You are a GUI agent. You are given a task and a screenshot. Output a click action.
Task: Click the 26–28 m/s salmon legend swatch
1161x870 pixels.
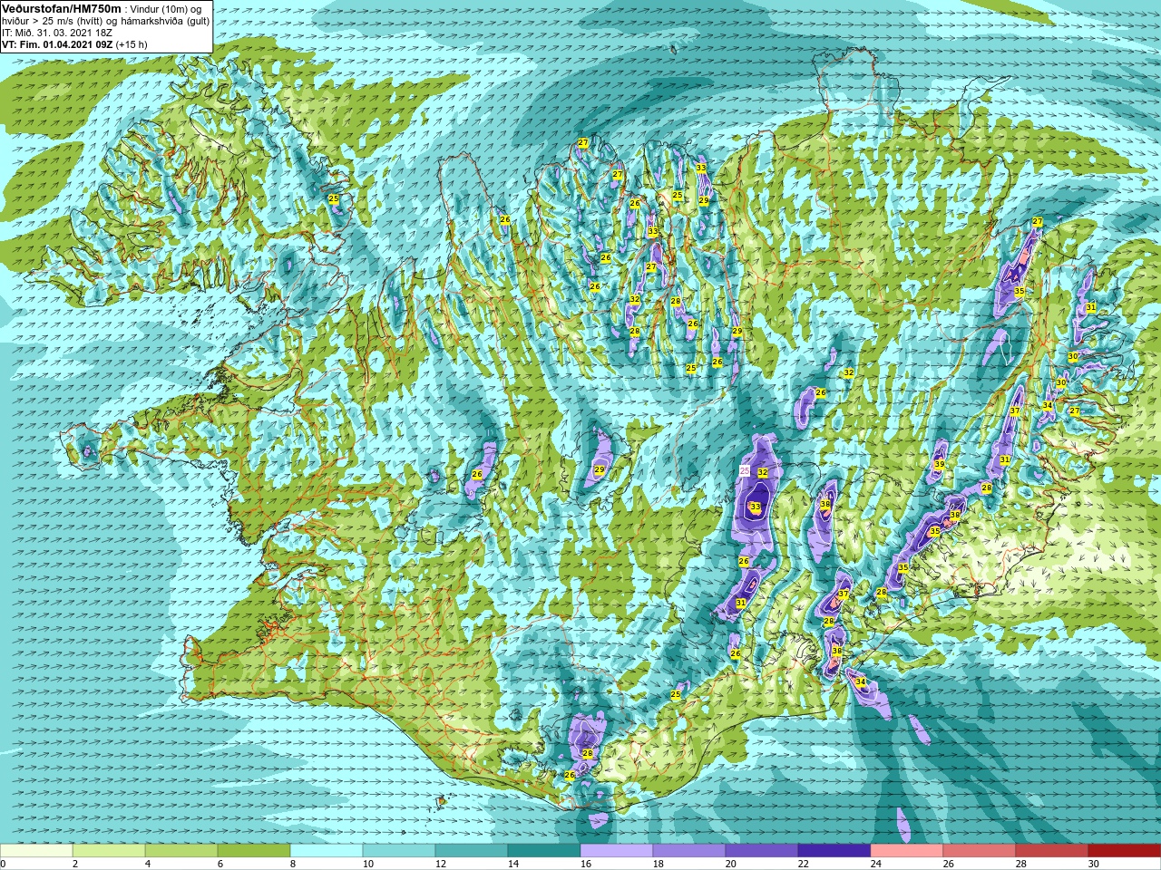click(980, 851)
